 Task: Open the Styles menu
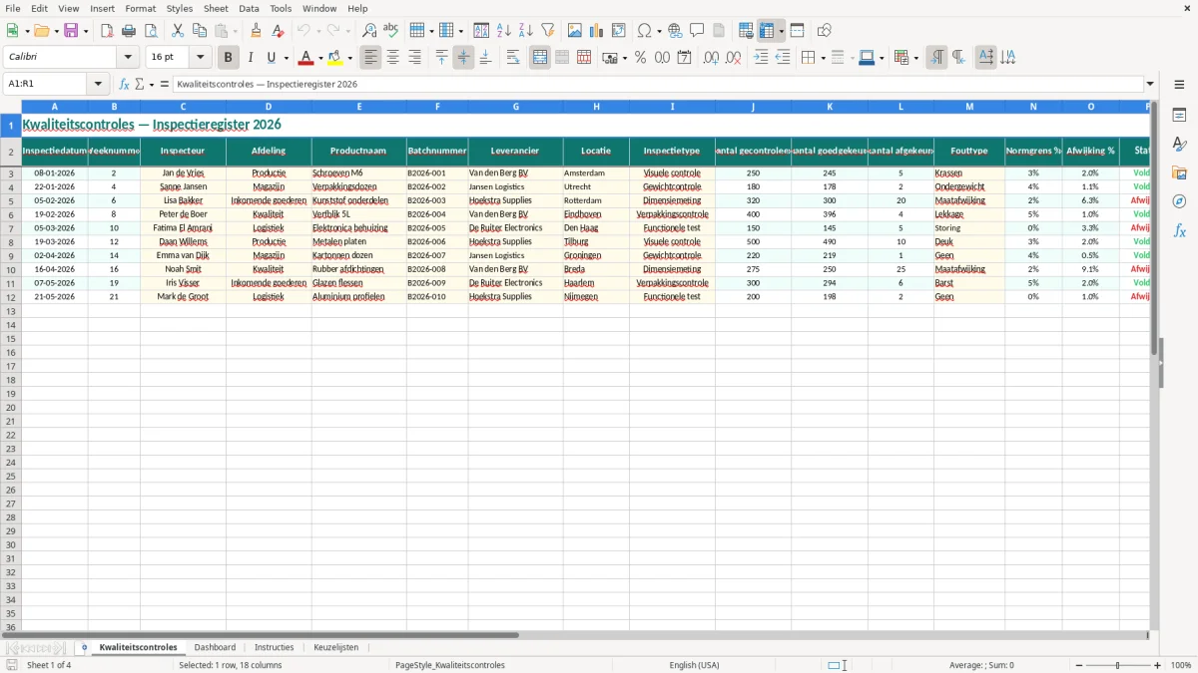coord(180,8)
